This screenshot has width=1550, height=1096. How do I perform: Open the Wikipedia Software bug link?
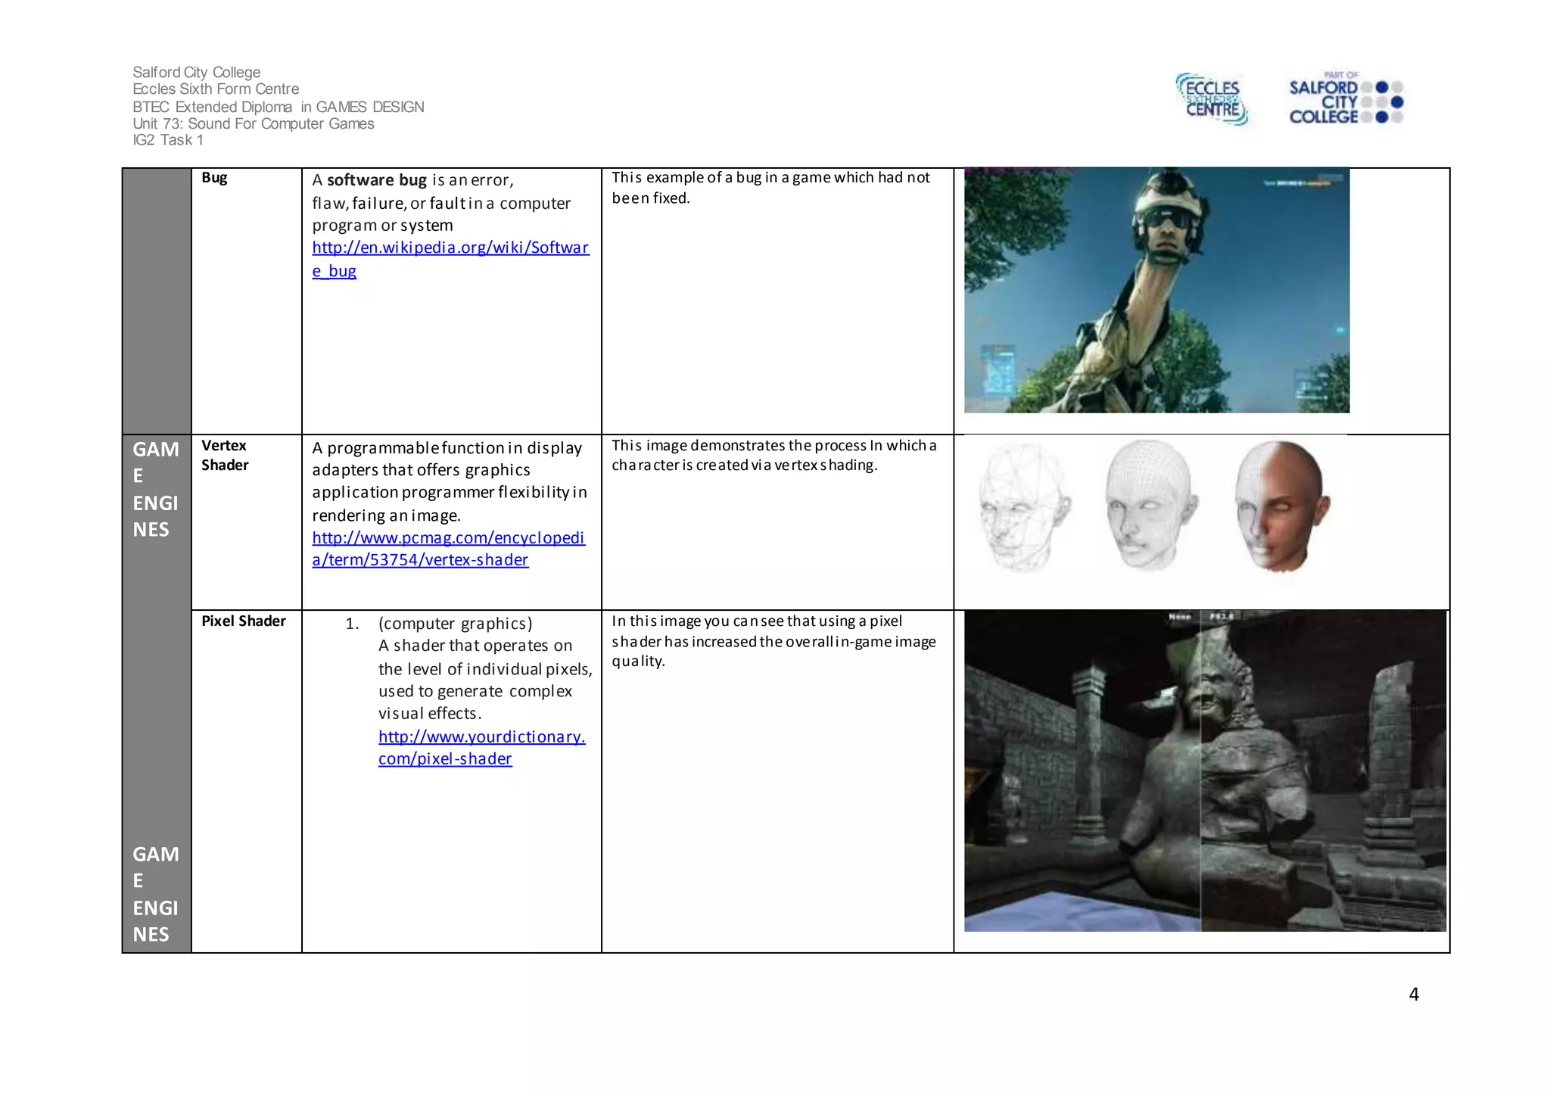pyautogui.click(x=450, y=248)
